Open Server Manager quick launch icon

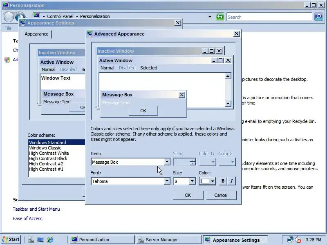coord(31,240)
